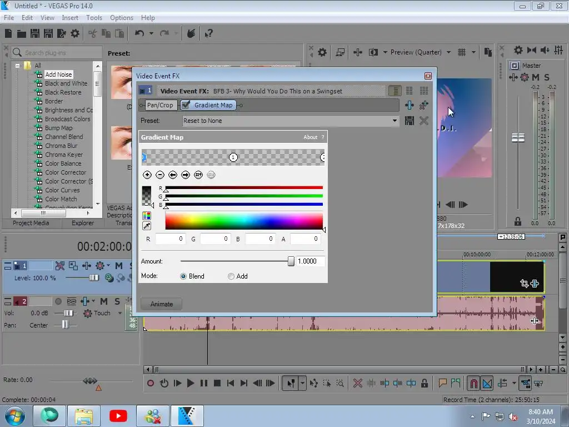Click the Undo arrow icon
The image size is (569, 427).
point(139,33)
